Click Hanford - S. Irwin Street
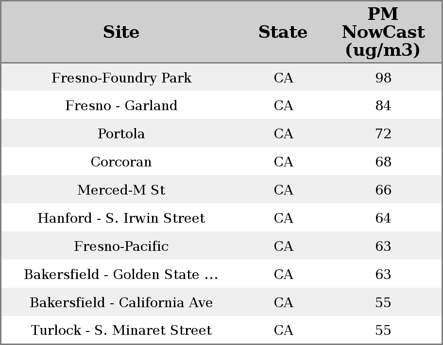Screen dimensions: 443x345 coord(121,218)
